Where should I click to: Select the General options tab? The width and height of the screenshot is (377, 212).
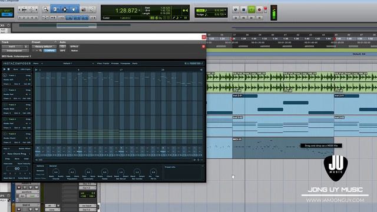(40, 171)
